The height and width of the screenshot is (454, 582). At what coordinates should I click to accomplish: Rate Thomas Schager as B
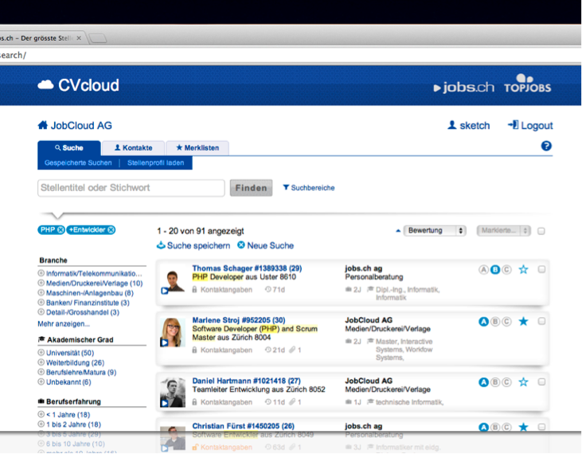pyautogui.click(x=495, y=269)
